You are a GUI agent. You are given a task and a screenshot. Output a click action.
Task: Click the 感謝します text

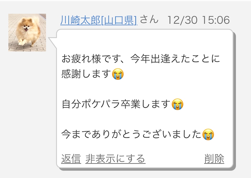[86, 74]
